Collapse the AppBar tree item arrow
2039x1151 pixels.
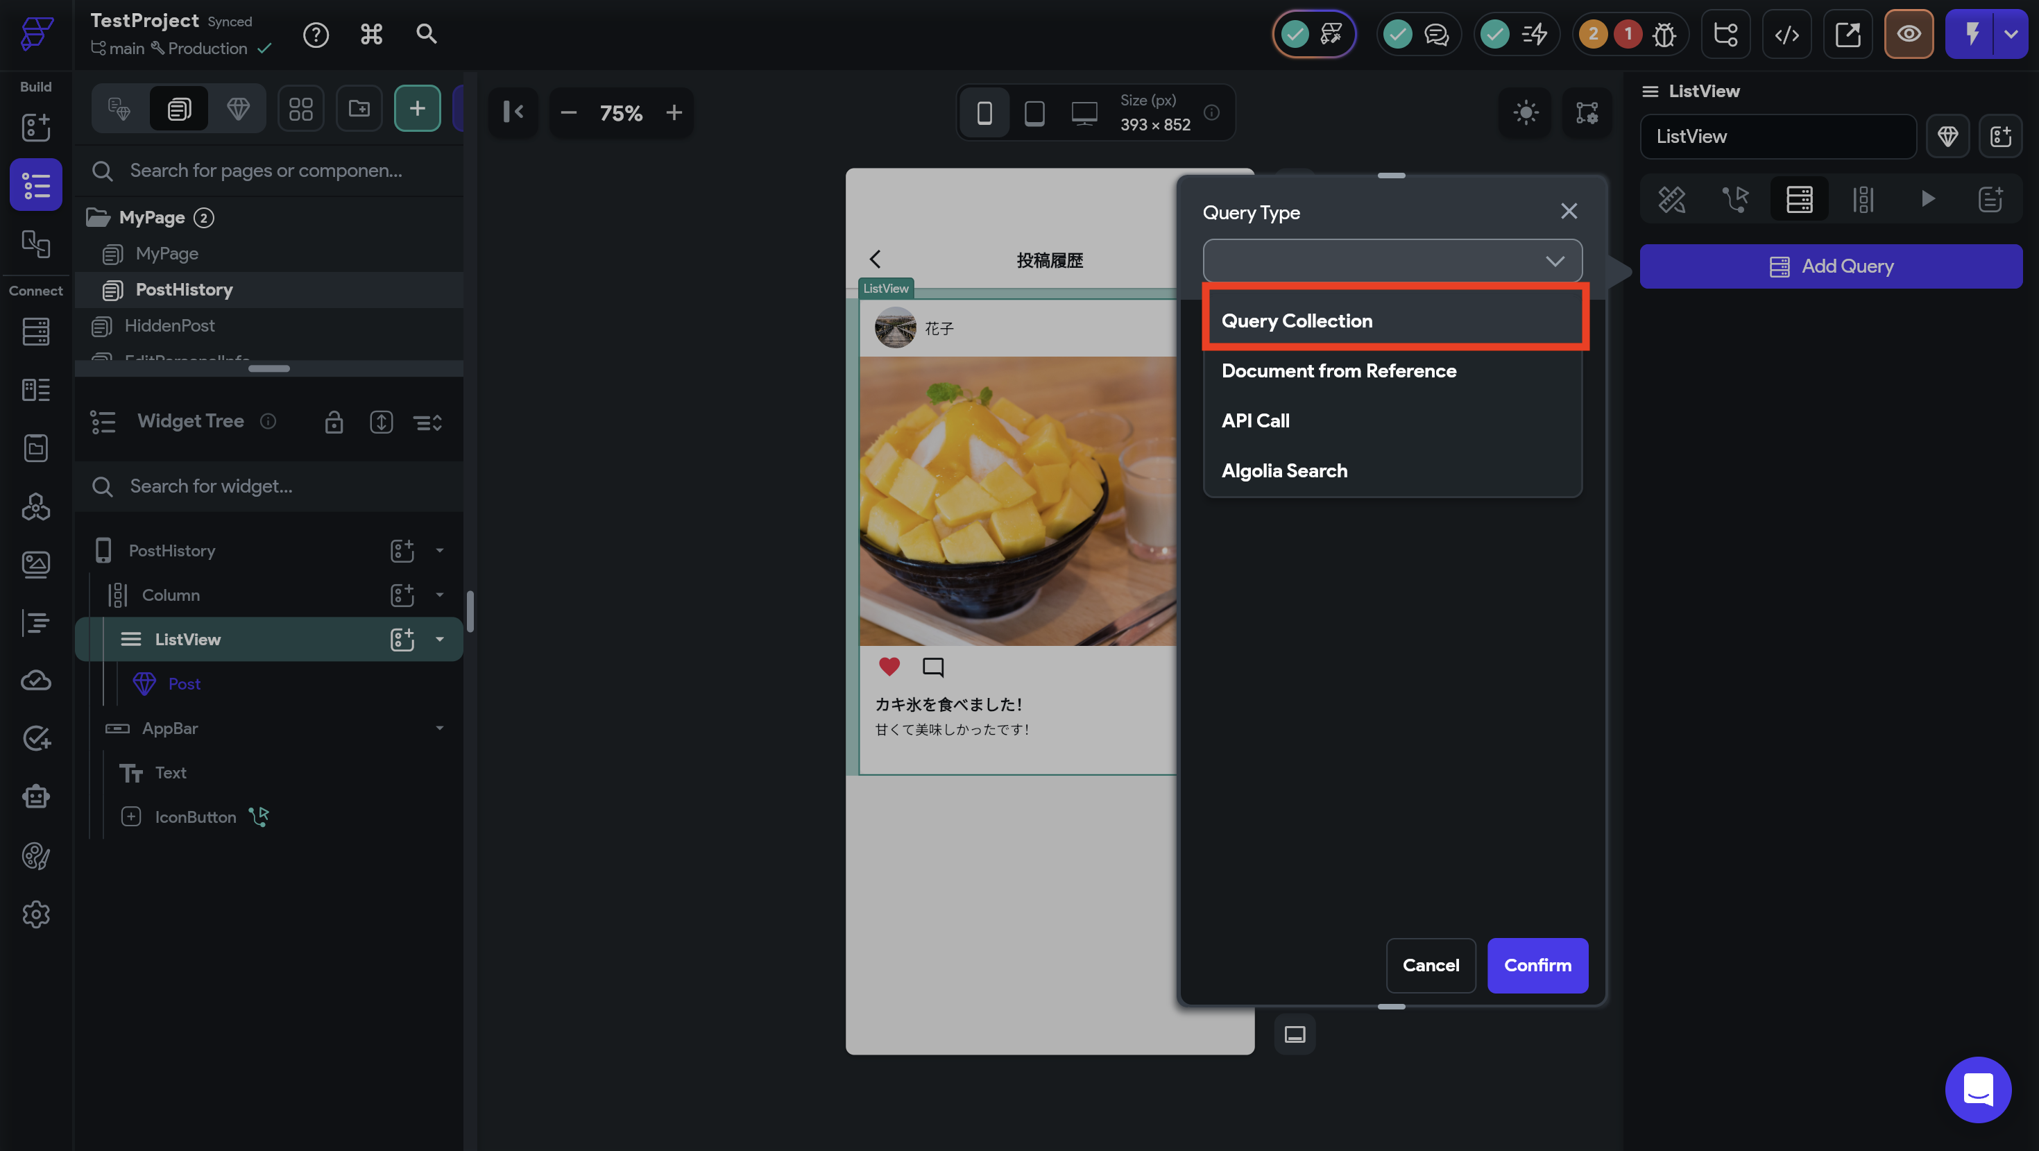pos(440,728)
